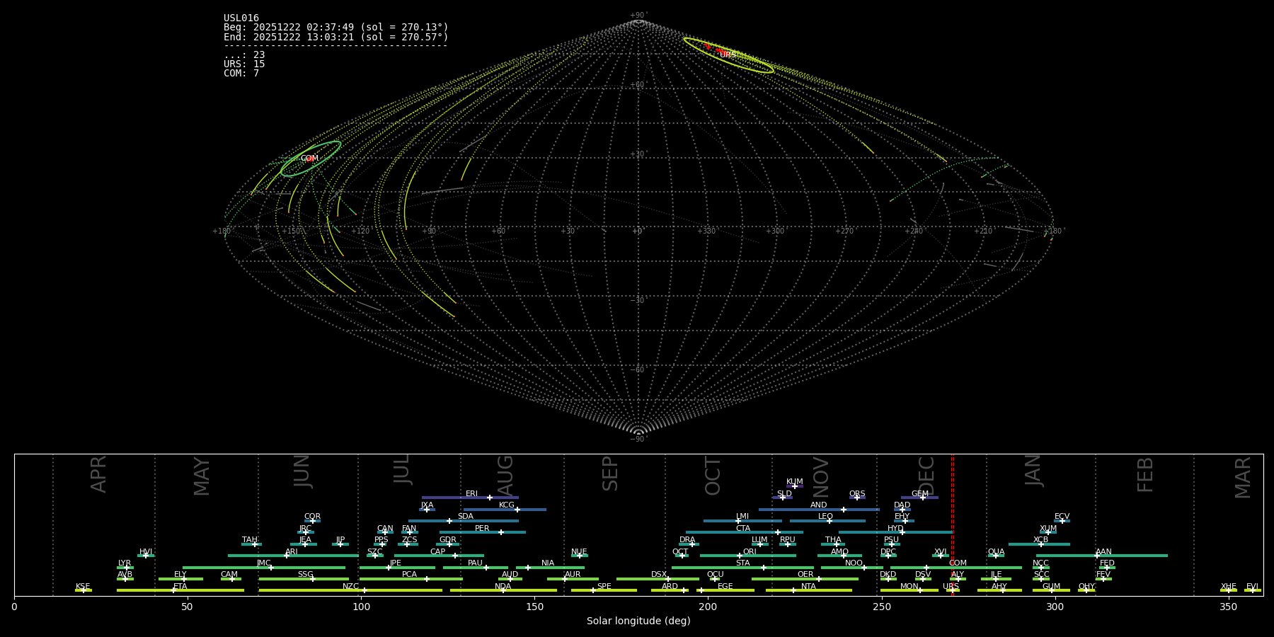Click the PER shower peak cross marker
Screen dimensions: 1274x637
pyautogui.click(x=501, y=532)
